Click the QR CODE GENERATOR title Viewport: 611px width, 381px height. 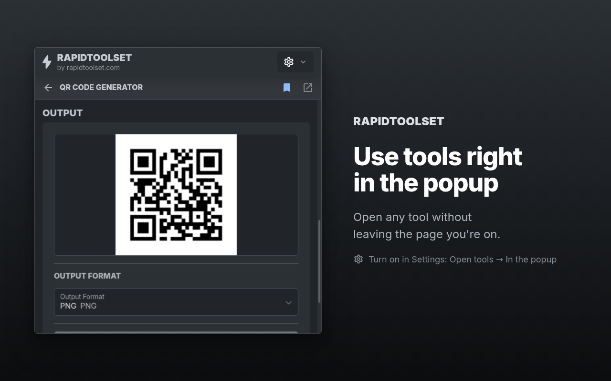click(x=101, y=87)
